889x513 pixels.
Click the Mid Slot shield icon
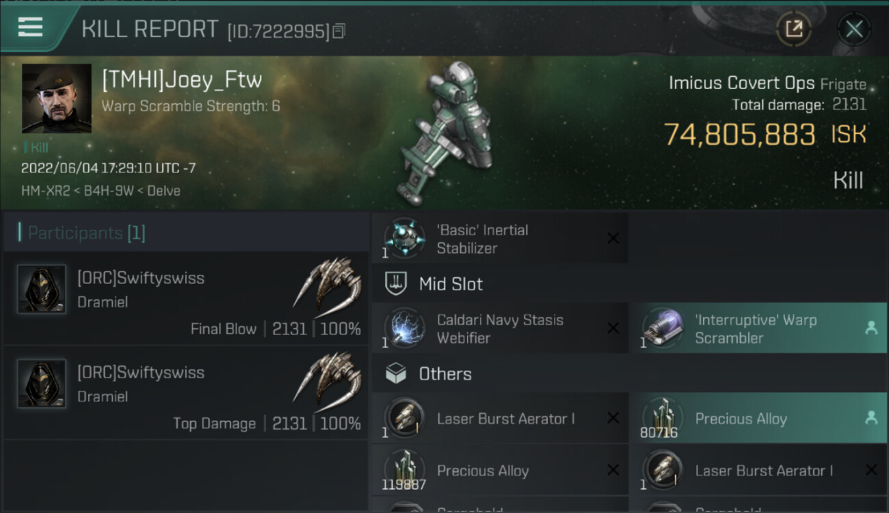[396, 284]
